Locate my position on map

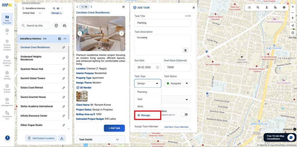[293, 25]
